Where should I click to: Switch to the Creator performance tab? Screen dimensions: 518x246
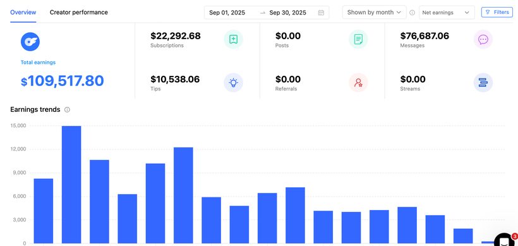(x=78, y=12)
